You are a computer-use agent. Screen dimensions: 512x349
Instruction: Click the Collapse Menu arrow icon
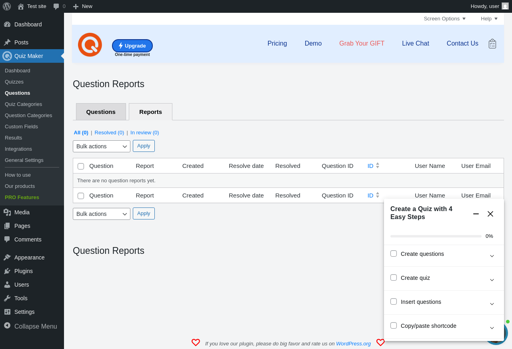pos(7,325)
